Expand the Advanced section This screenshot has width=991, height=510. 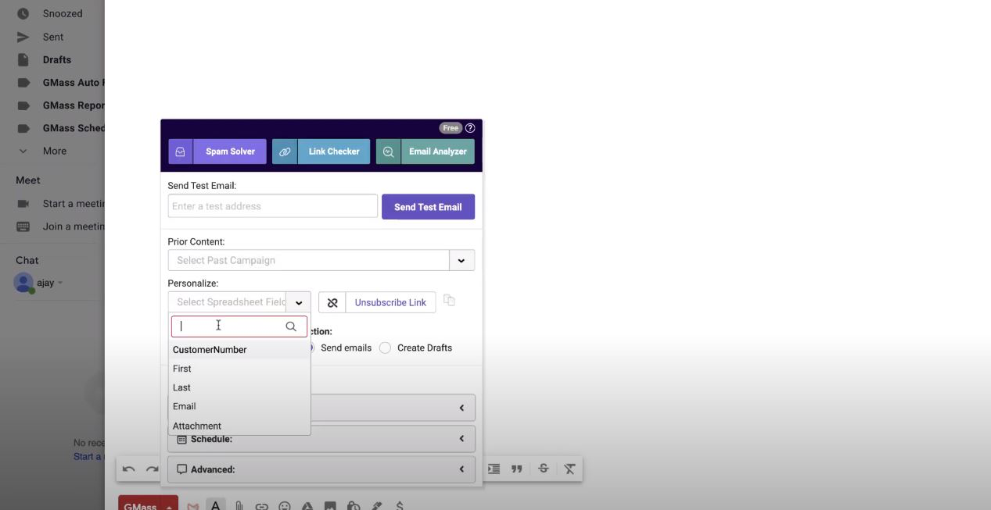(321, 469)
